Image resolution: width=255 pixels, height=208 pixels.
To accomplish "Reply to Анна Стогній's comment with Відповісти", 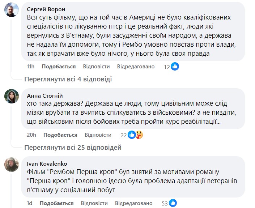I will coord(98,135).
